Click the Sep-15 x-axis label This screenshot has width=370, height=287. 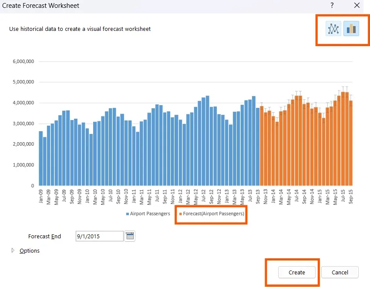tap(350, 197)
